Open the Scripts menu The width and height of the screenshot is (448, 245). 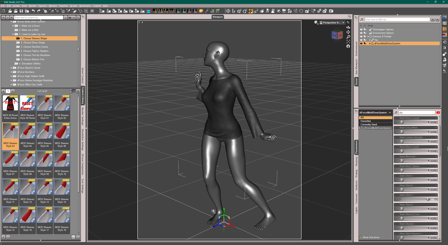[73, 6]
